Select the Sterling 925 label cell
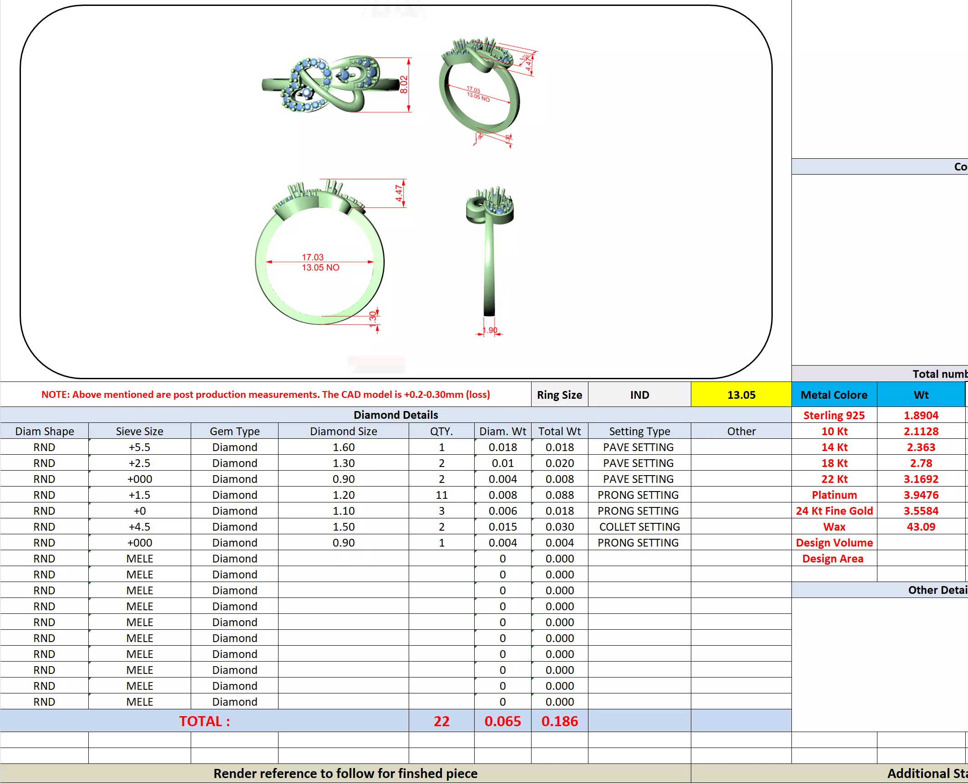This screenshot has width=968, height=783. [833, 415]
